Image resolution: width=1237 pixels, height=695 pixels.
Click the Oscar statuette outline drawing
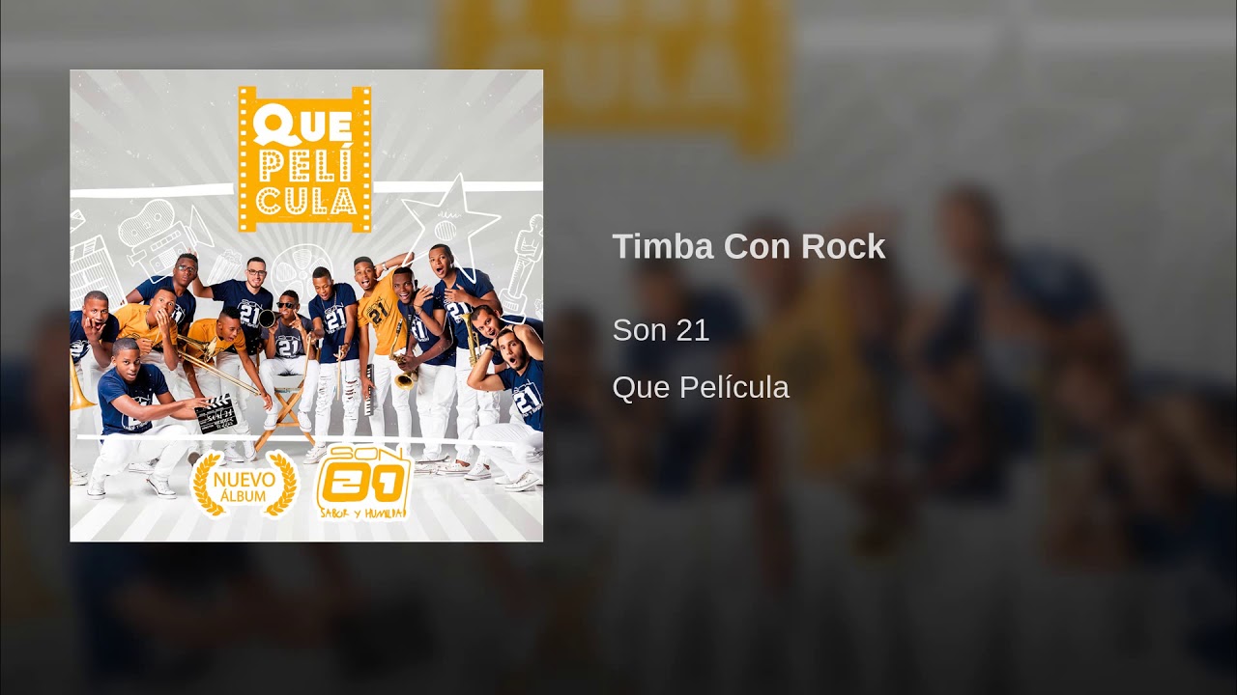pos(522,264)
